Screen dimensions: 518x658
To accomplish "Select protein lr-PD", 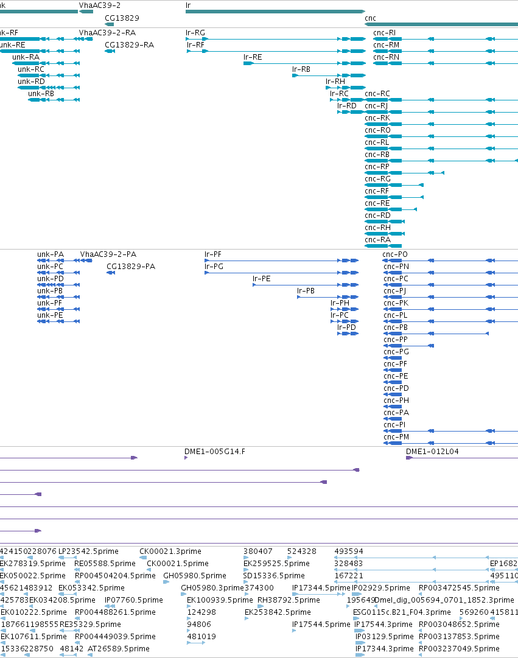I will (x=347, y=327).
